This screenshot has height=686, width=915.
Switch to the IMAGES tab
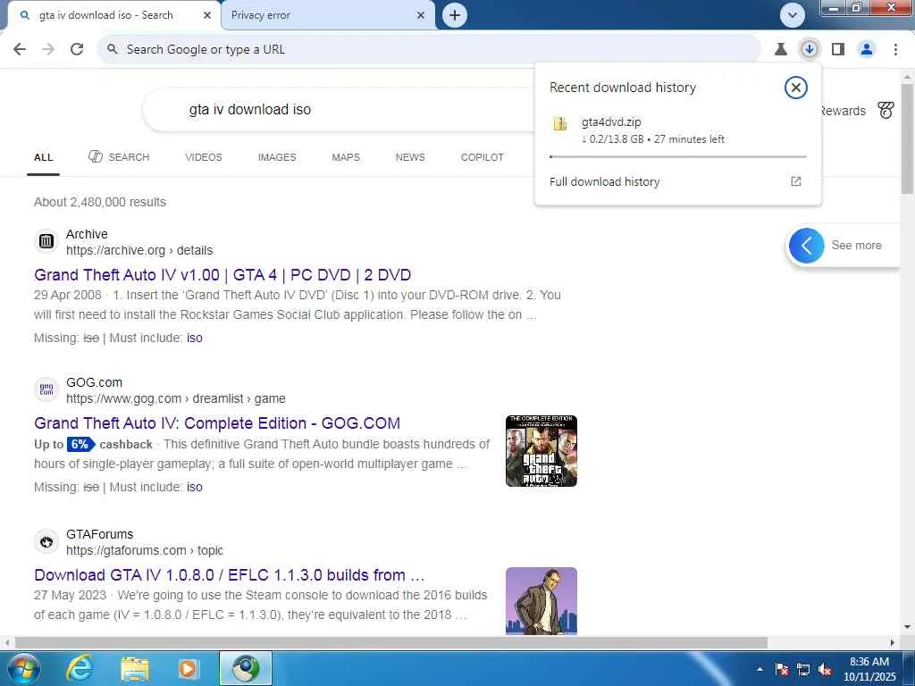pos(277,157)
